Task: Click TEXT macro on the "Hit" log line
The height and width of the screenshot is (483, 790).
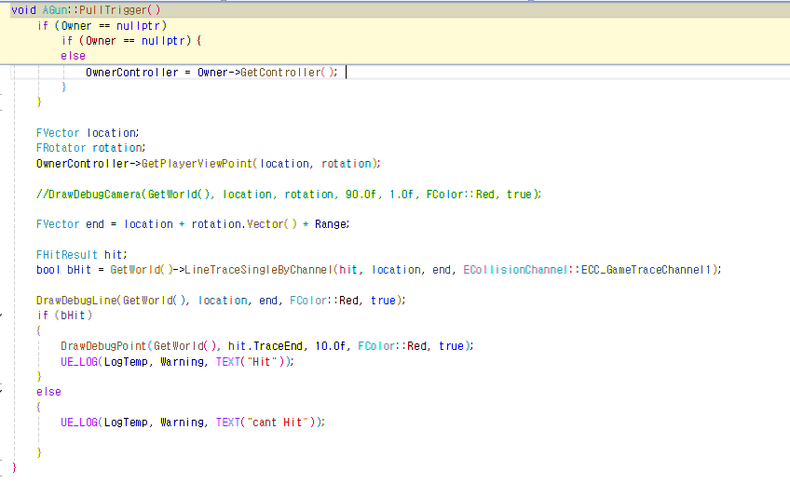Action: 228,361
